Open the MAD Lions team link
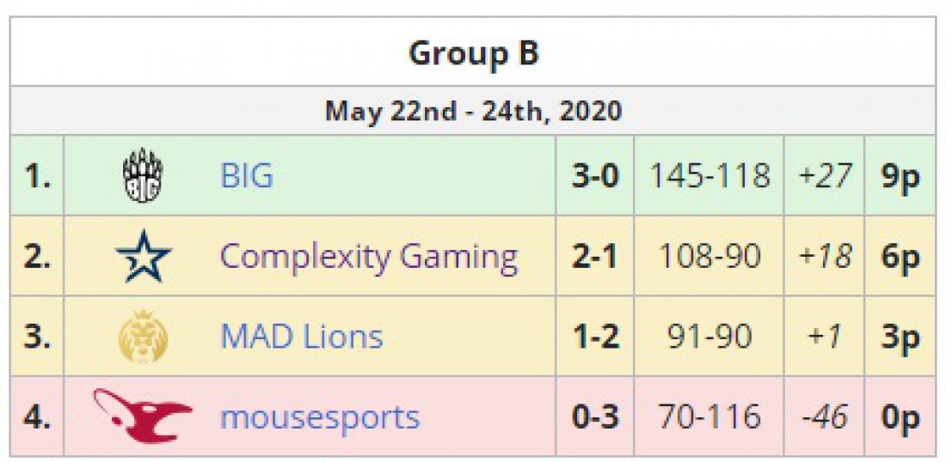This screenshot has height=462, width=946. [x=302, y=336]
